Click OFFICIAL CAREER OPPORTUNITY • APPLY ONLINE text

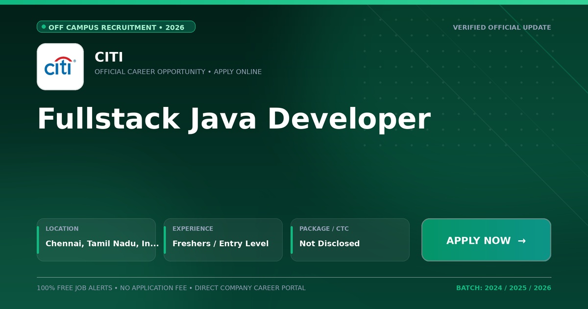pos(178,72)
